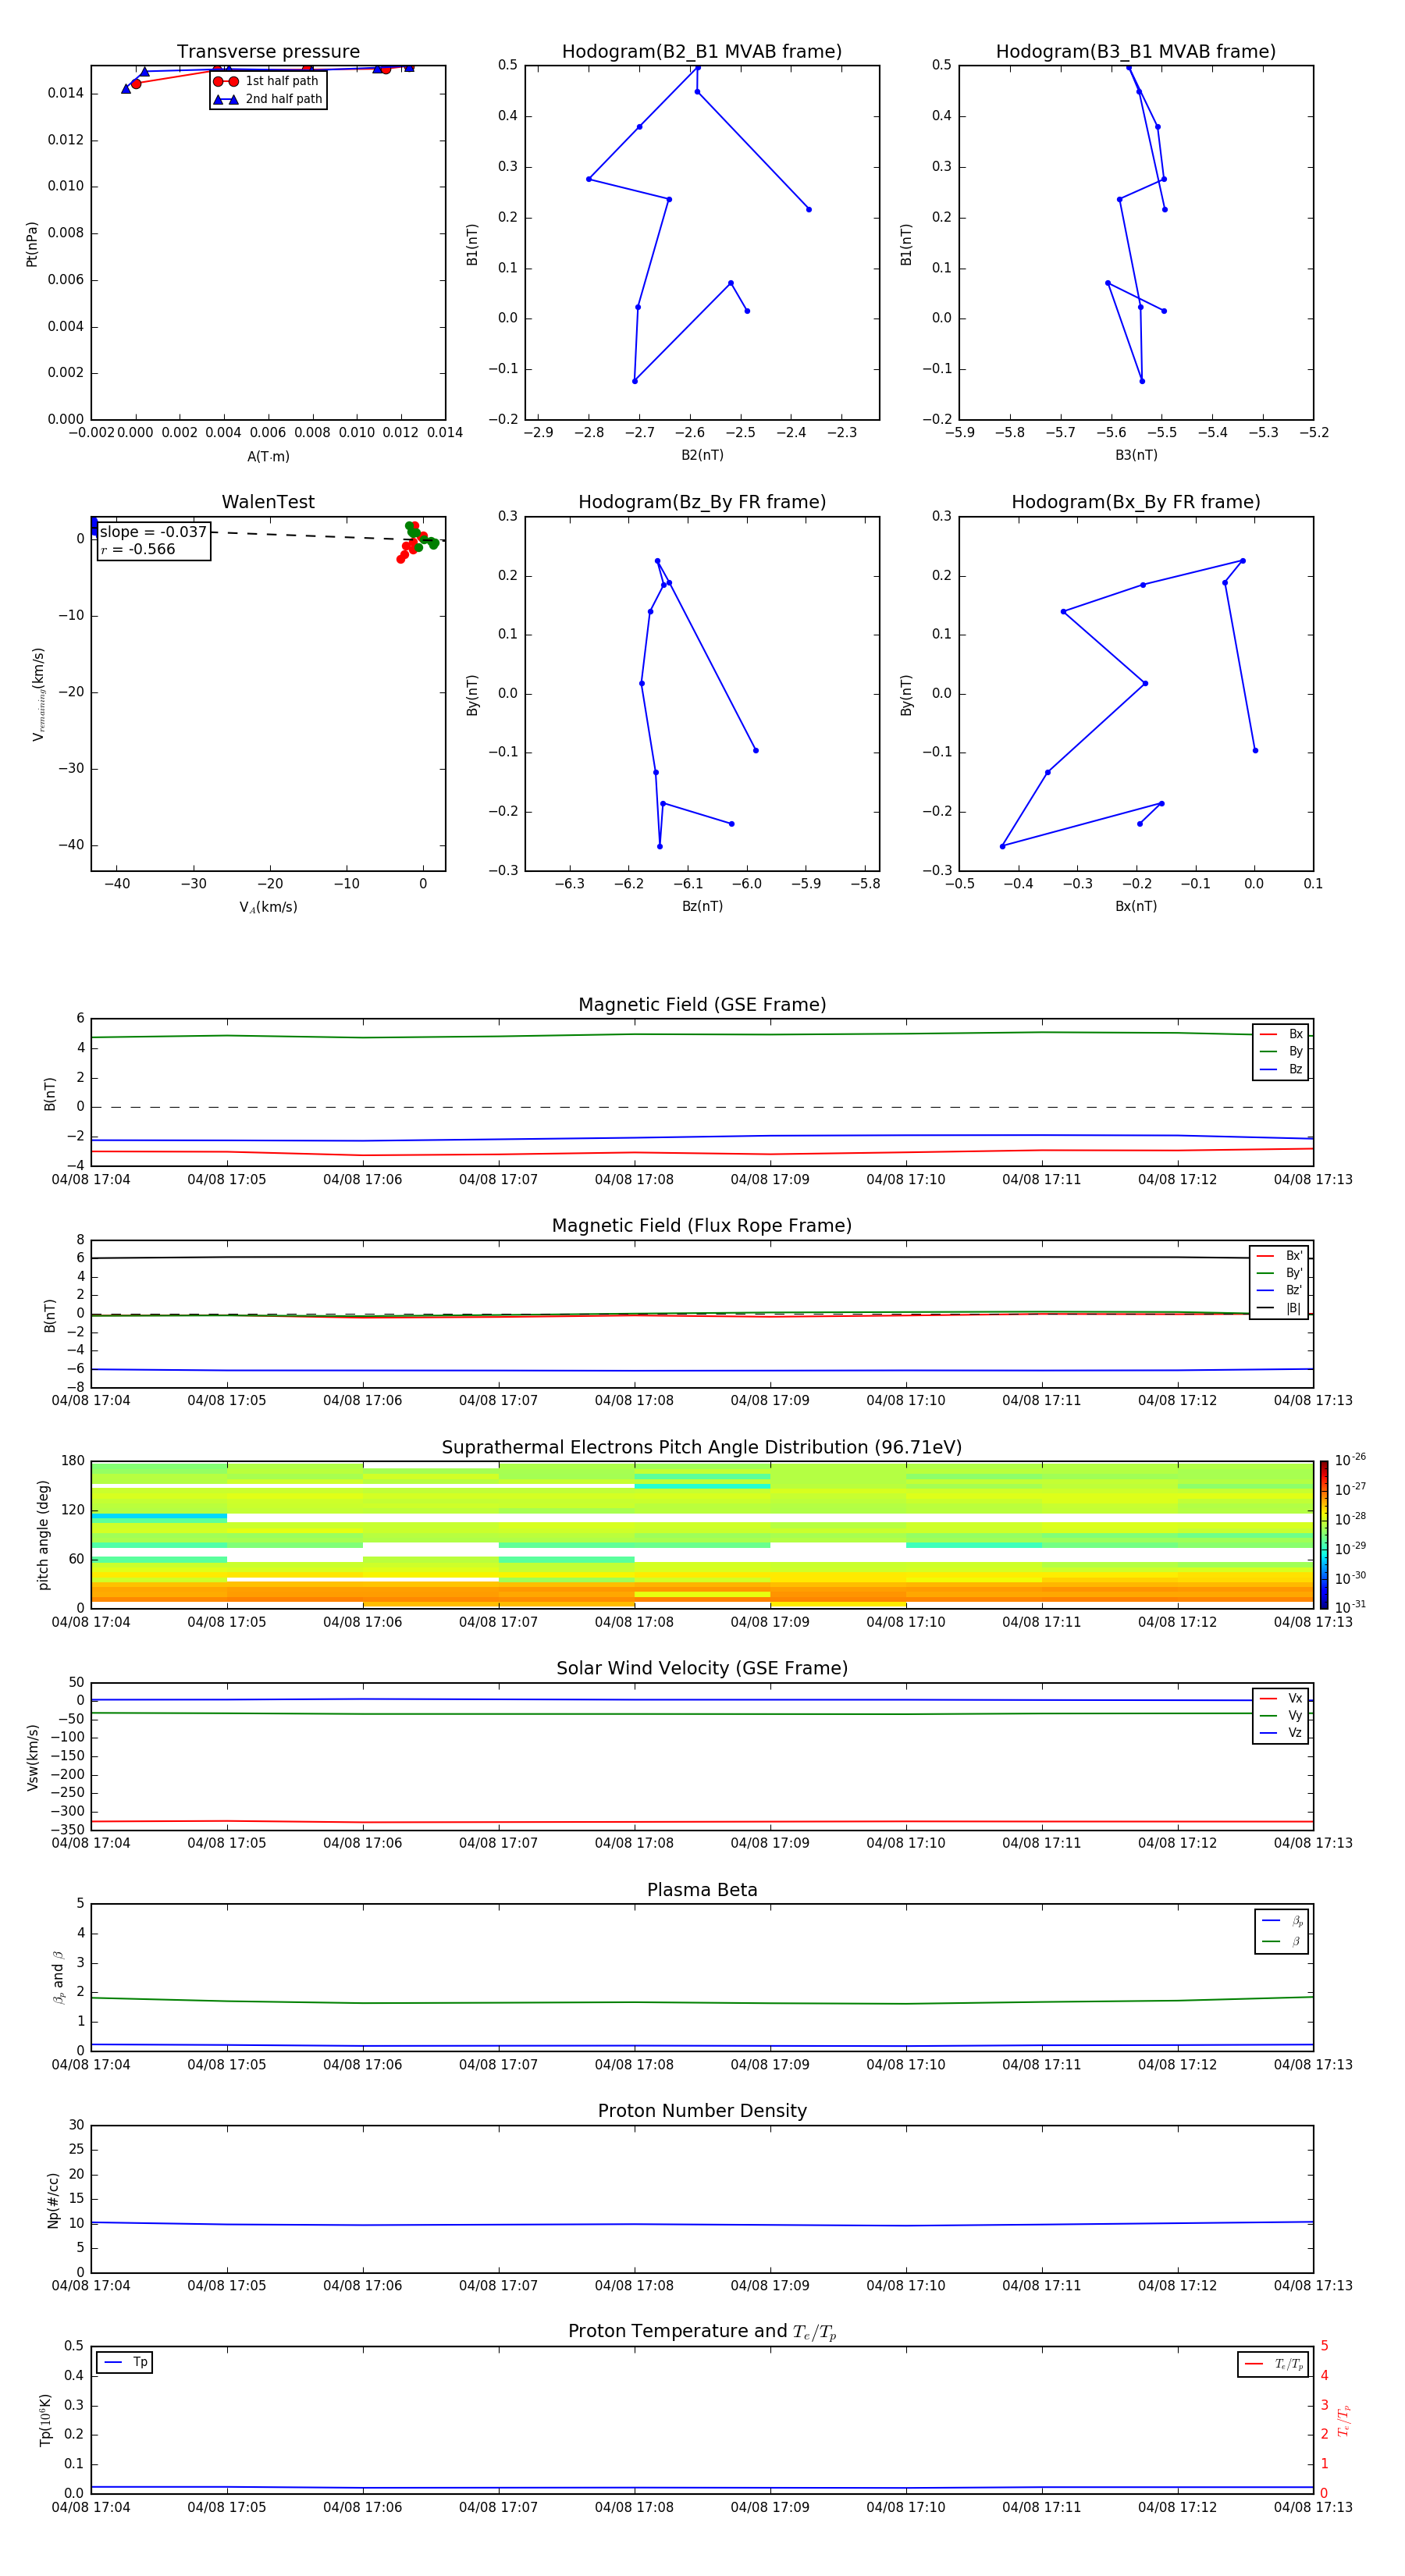The image size is (1405, 2576).
Task: Click the "WalenTest" plot title
Action: pyautogui.click(x=268, y=502)
